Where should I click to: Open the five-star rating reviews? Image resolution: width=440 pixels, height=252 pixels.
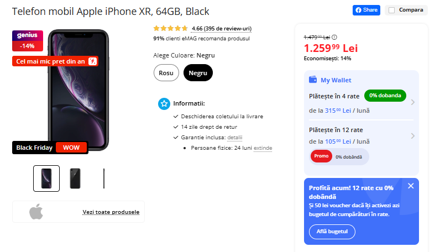tap(170, 28)
